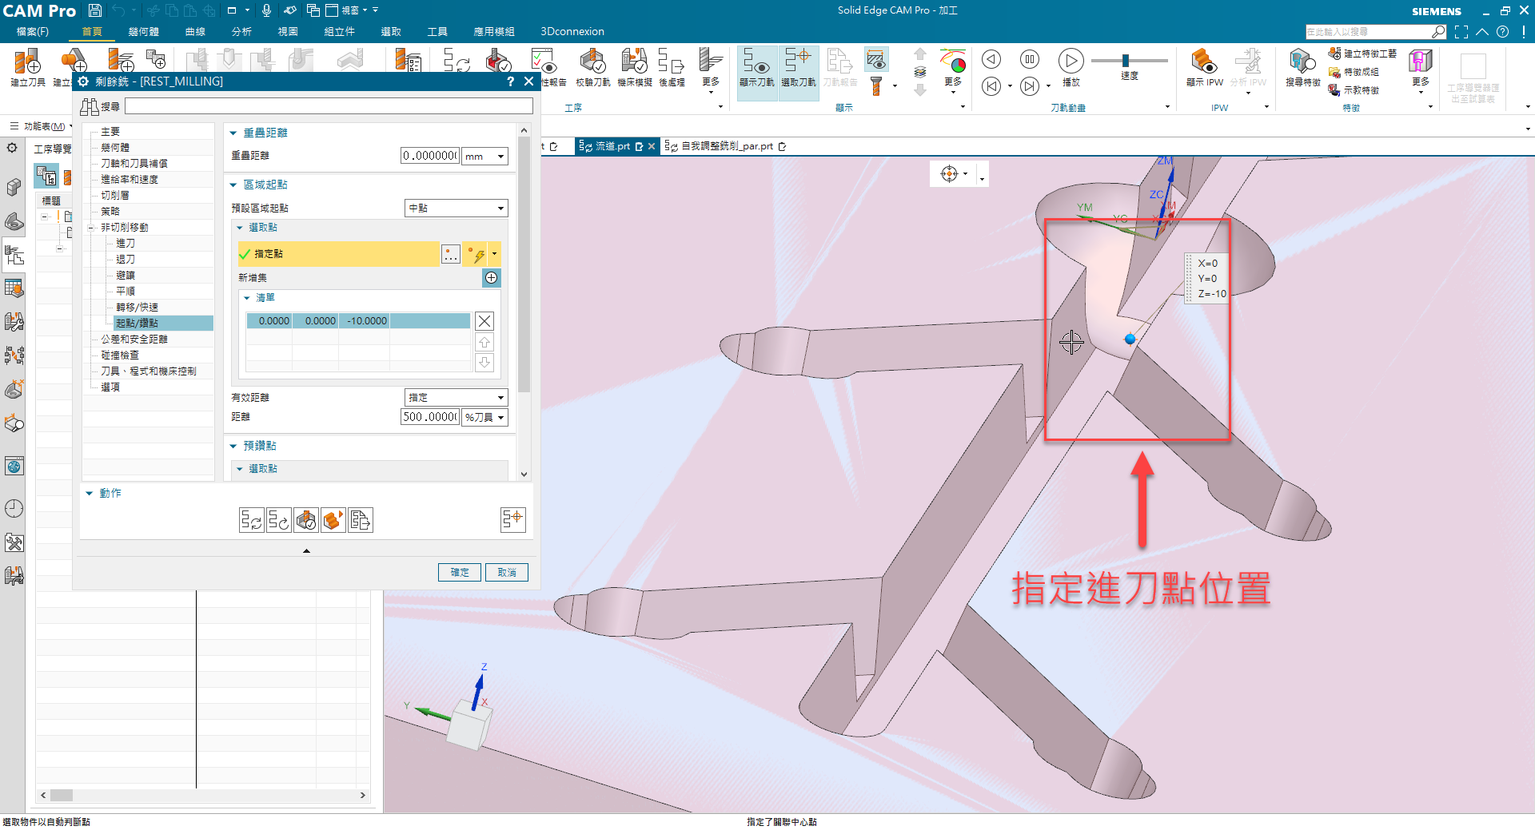The image size is (1535, 830).
Task: Click 確定 OK button
Action: tap(460, 573)
